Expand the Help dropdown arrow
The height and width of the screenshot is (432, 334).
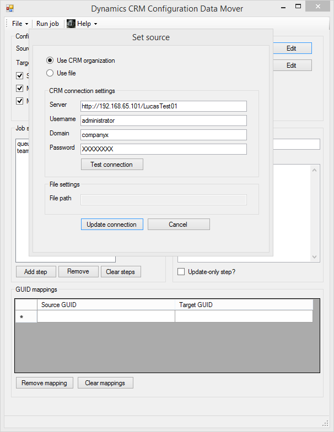coord(95,24)
